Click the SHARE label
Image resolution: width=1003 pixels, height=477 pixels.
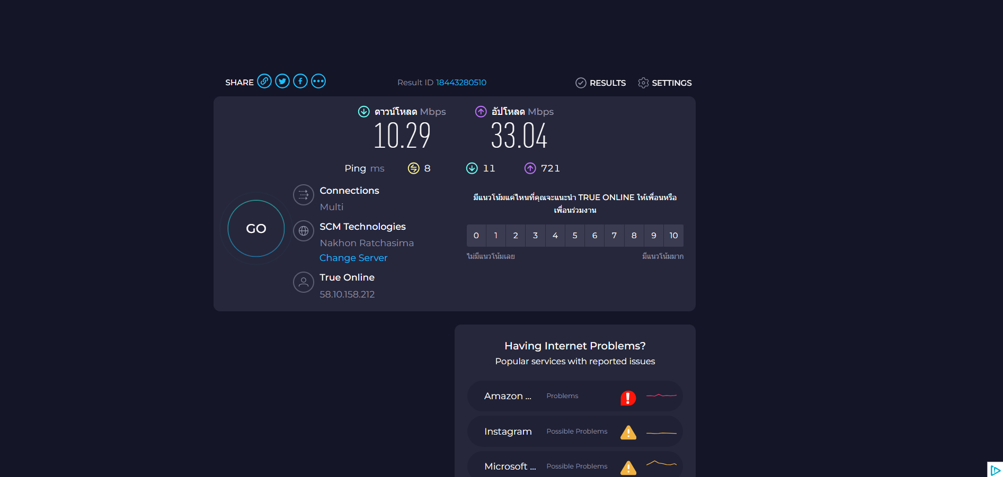pyautogui.click(x=239, y=83)
